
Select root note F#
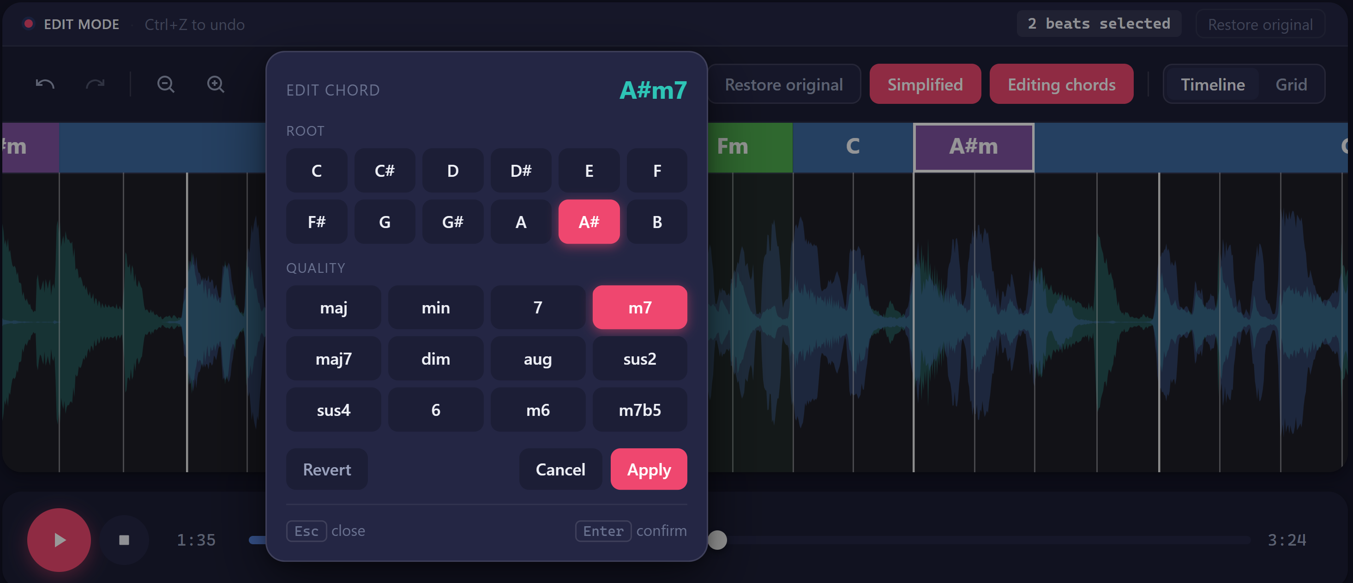pos(317,222)
